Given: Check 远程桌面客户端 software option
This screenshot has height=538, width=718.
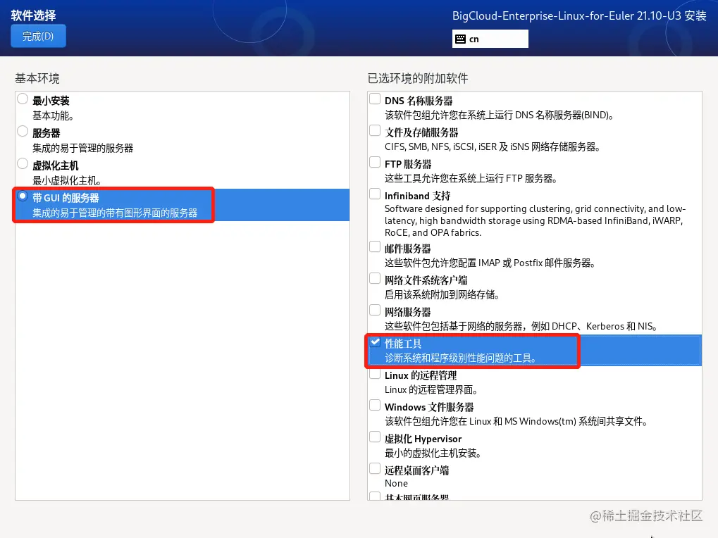Looking at the screenshot, I should coord(374,469).
